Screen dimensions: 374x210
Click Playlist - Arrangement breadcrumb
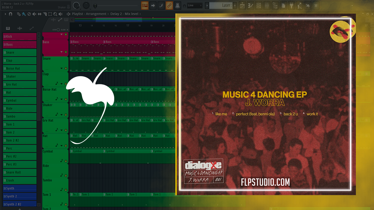pos(89,14)
